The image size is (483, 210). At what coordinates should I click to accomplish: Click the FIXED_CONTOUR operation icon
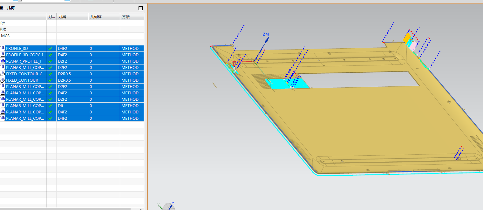(x=3, y=80)
